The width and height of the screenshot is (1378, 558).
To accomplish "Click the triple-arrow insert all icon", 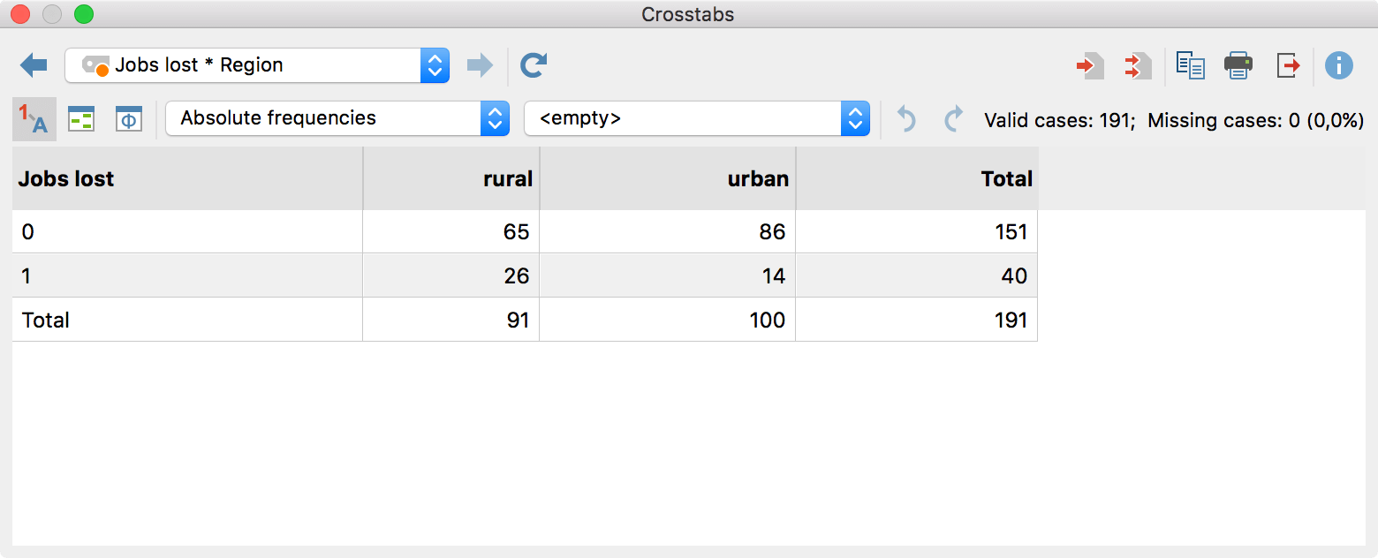I will (1138, 66).
